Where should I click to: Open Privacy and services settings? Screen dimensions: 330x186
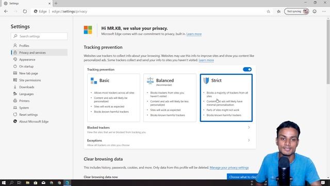click(x=39, y=53)
